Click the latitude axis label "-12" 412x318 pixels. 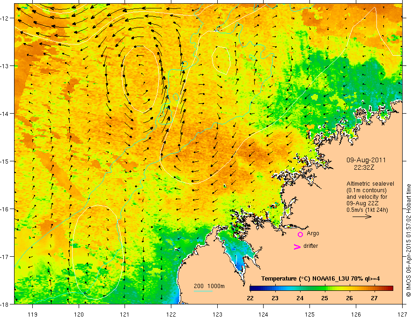(5, 18)
